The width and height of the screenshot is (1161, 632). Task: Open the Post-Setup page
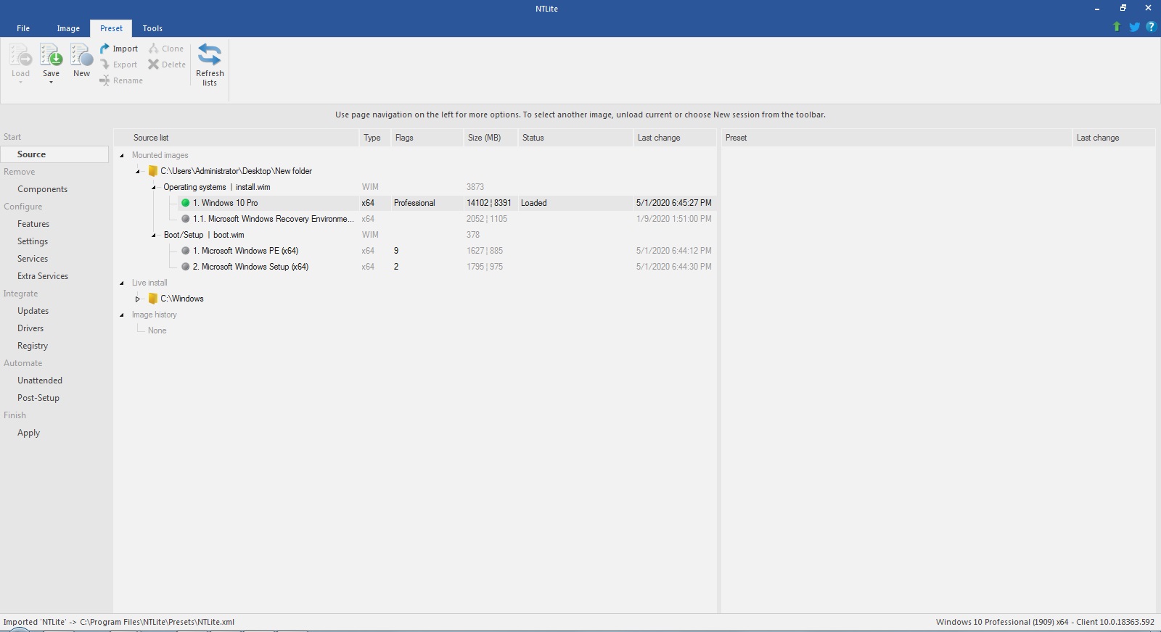38,398
